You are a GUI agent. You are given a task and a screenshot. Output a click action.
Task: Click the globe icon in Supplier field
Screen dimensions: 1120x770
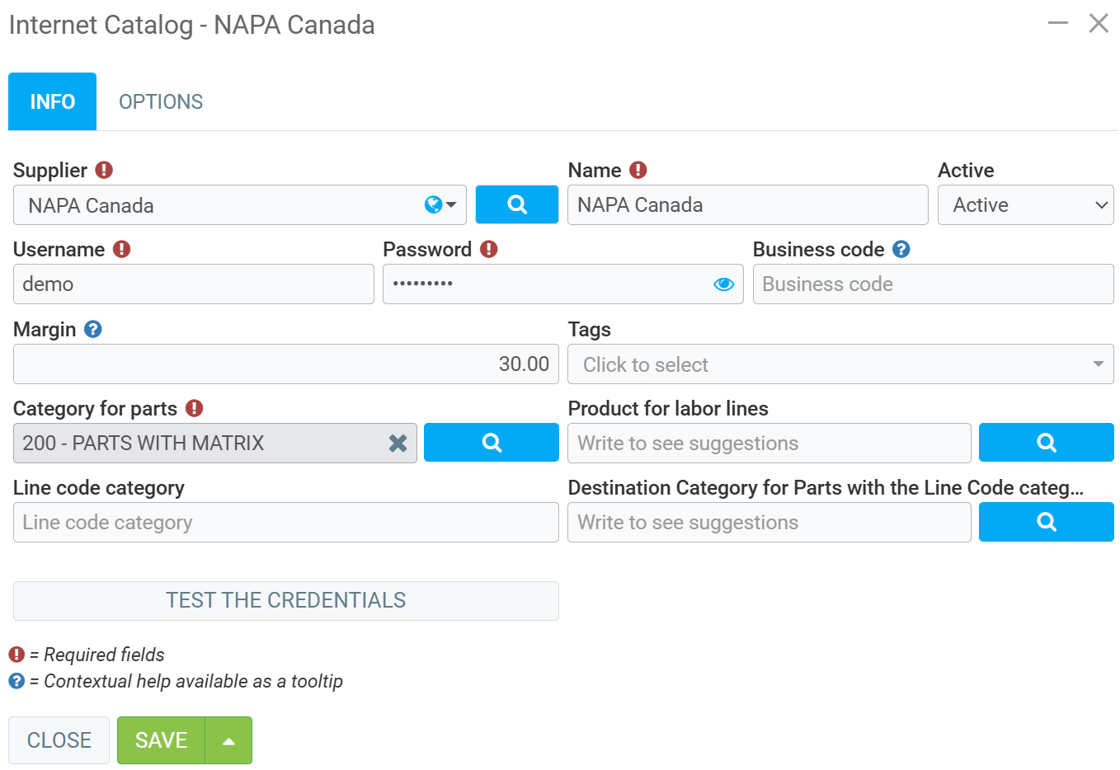pyautogui.click(x=433, y=204)
